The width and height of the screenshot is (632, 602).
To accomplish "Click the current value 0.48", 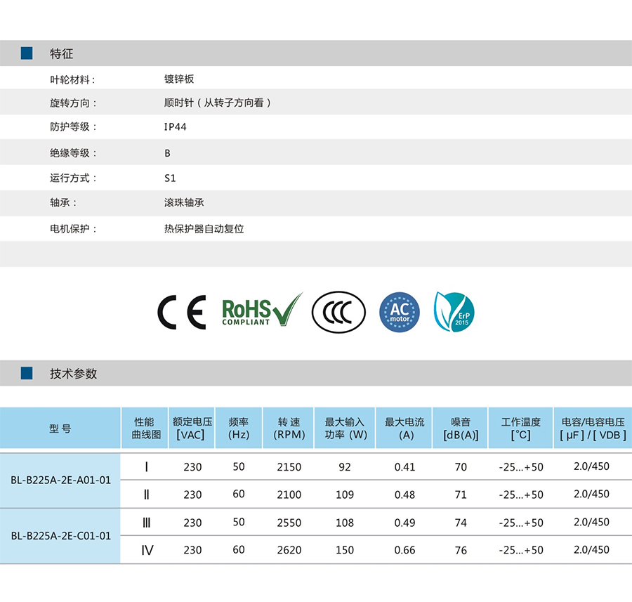I will tap(404, 495).
